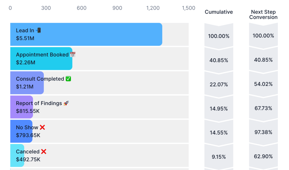Select the blue Lead In funnel bar
Screen dimensions: 289x170
86,34
